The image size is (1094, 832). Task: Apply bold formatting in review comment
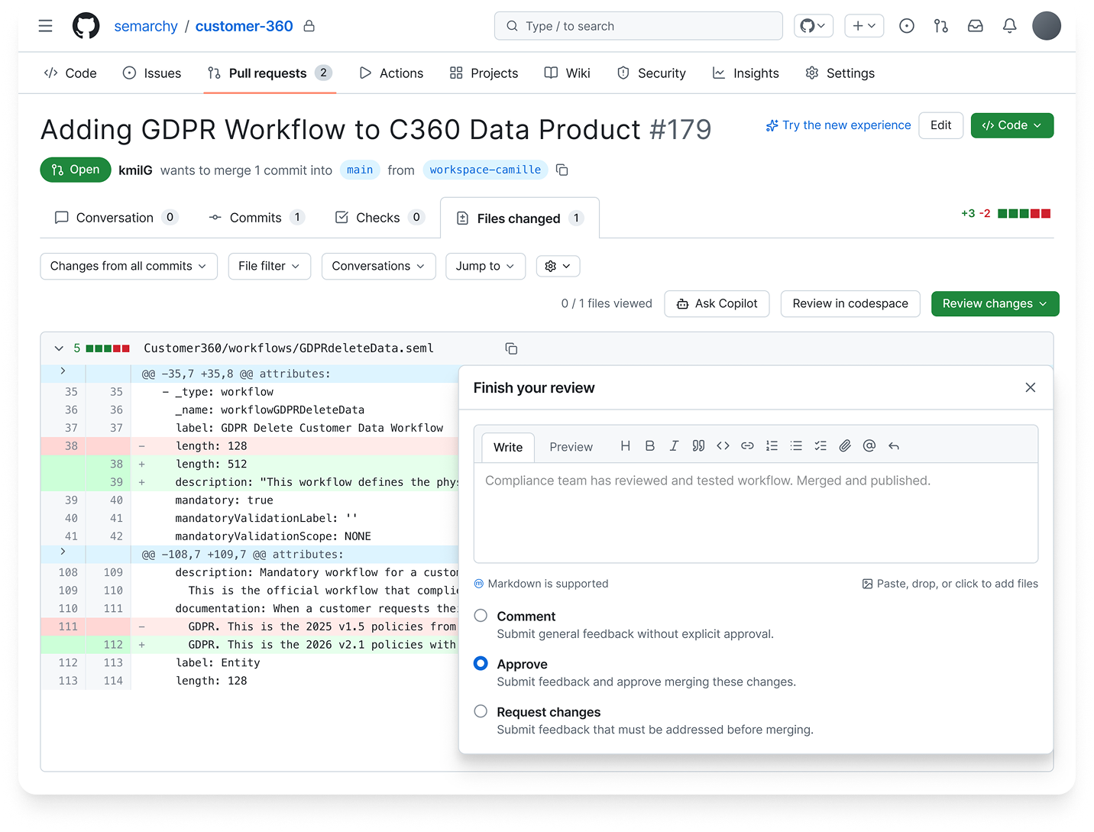650,446
